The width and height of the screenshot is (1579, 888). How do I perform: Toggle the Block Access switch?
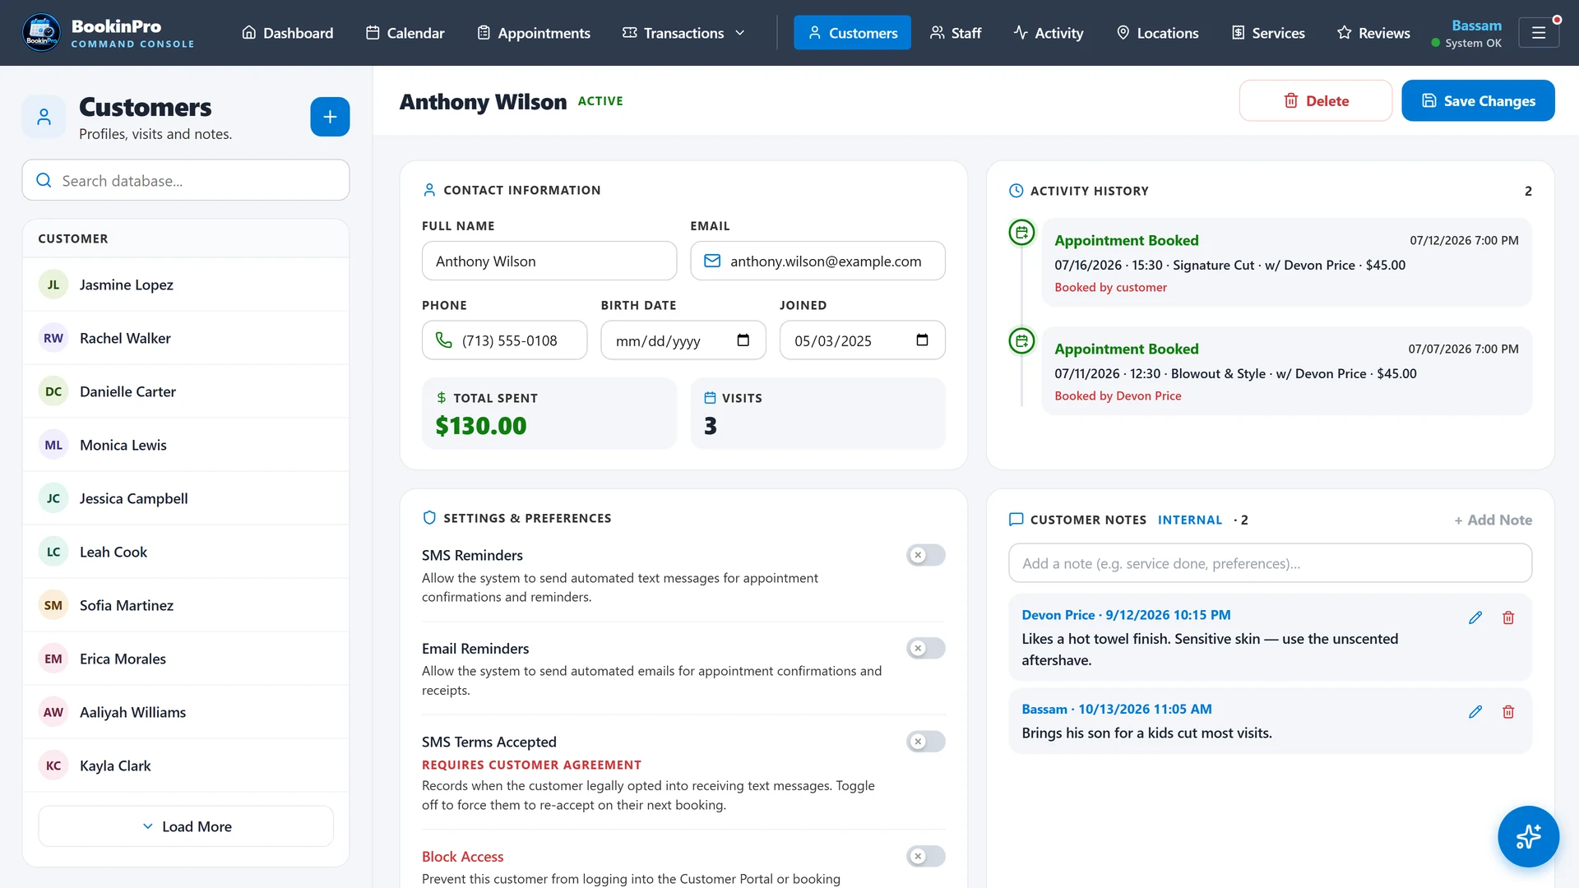[926, 856]
